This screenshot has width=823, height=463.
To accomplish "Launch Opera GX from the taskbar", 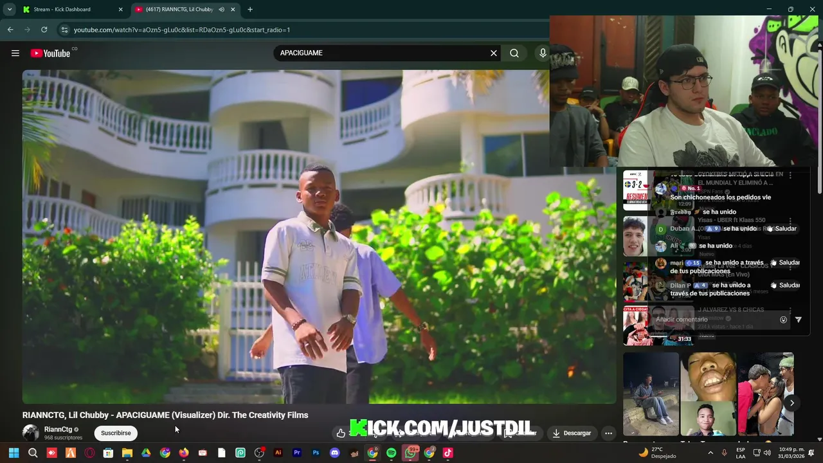I will (x=89, y=453).
